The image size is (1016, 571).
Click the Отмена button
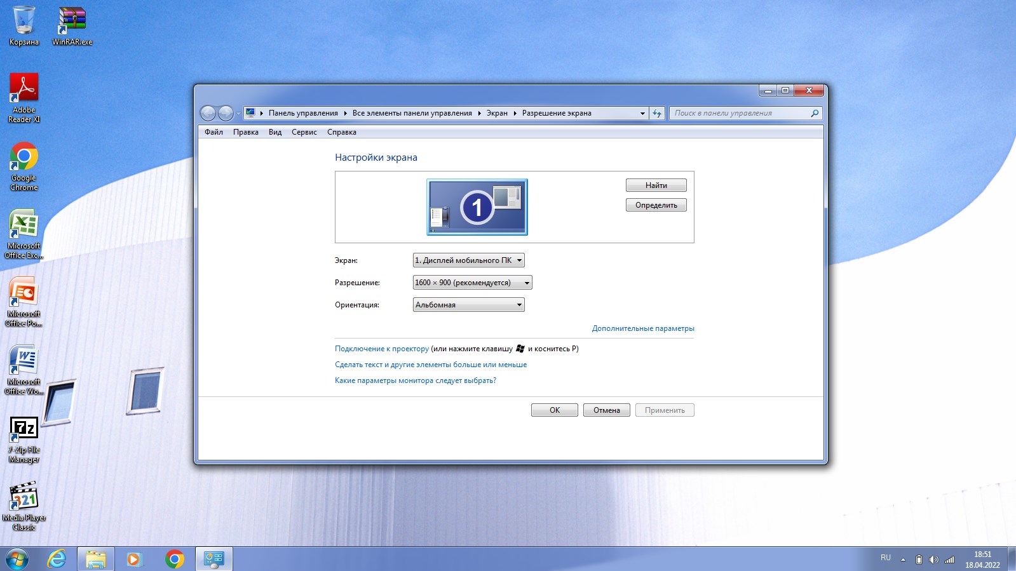click(607, 410)
